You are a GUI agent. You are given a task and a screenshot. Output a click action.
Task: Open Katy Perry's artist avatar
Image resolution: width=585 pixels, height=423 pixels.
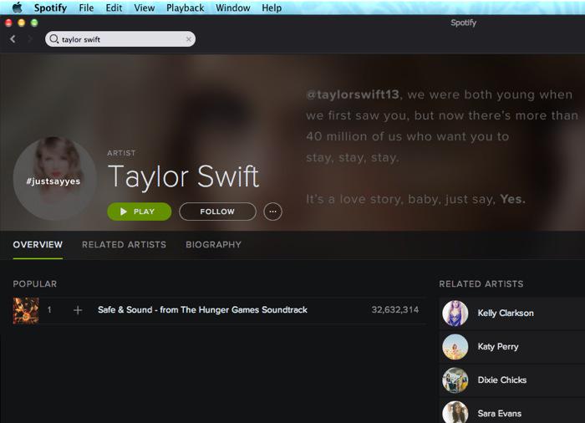click(455, 346)
